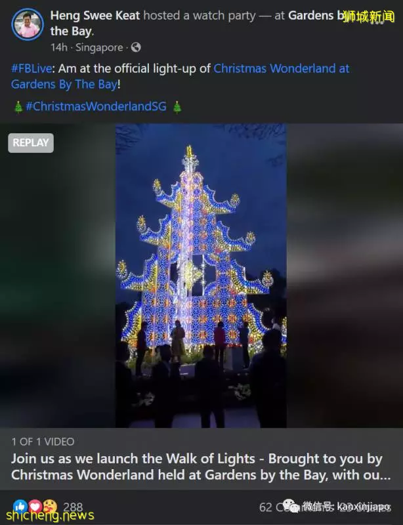403x525 pixels.
Task: Open the 14h post timestamp
Action: (59, 47)
